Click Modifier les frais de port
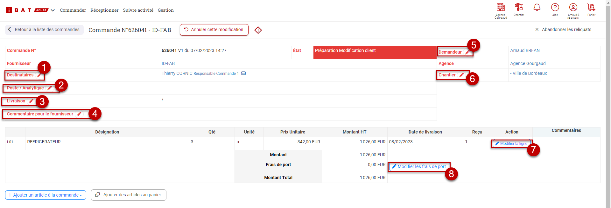The width and height of the screenshot is (611, 208). tap(419, 166)
